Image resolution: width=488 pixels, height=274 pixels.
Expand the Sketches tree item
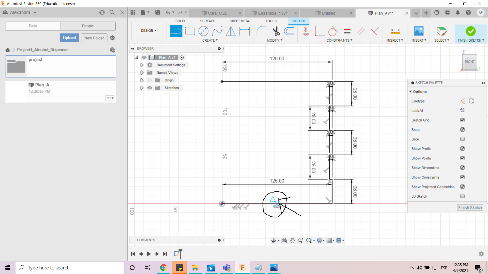coord(141,88)
